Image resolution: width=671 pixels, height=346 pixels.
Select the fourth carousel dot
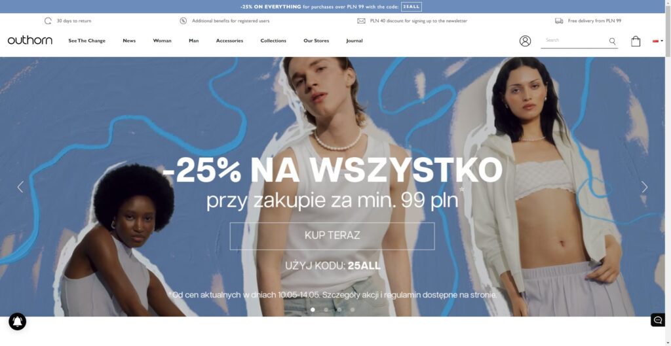[353, 309]
